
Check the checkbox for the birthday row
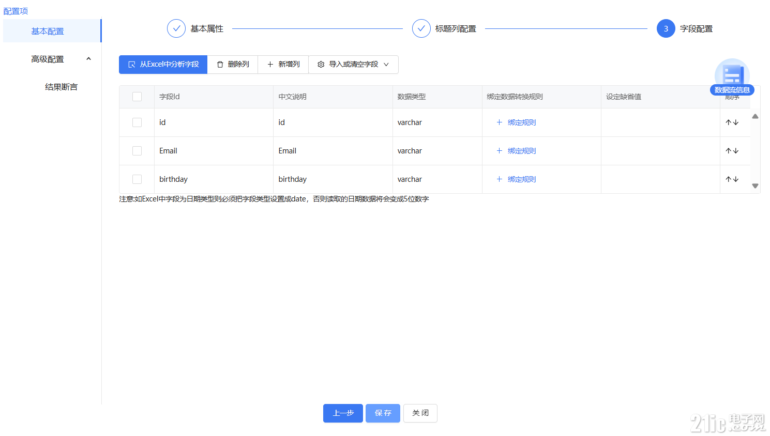[x=137, y=179]
